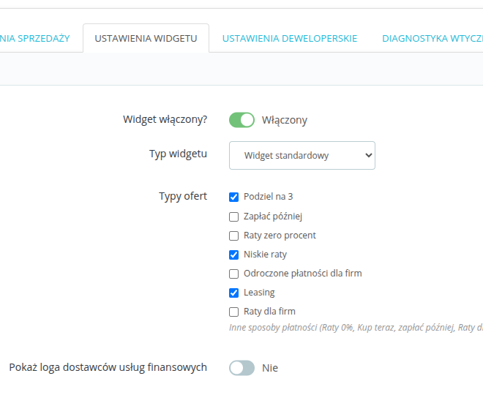The width and height of the screenshot is (483, 395).
Task: Uncheck the Podziel na 3 checkbox
Action: click(234, 197)
